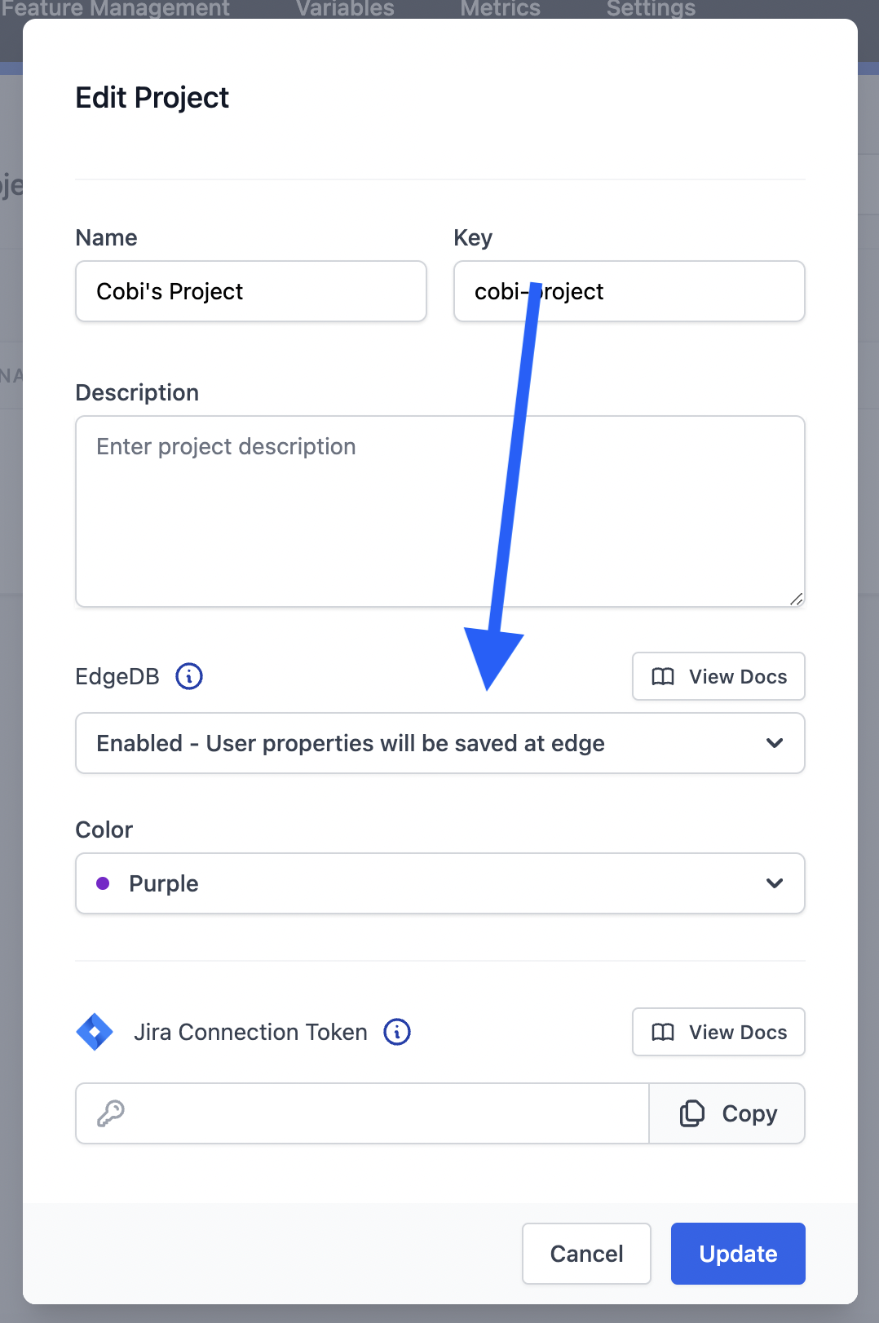Viewport: 879px width, 1323px height.
Task: Click the Jira Connection Token info icon
Action: point(397,1032)
